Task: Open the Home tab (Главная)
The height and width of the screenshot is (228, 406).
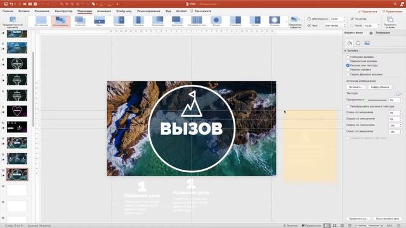Action: coord(8,11)
